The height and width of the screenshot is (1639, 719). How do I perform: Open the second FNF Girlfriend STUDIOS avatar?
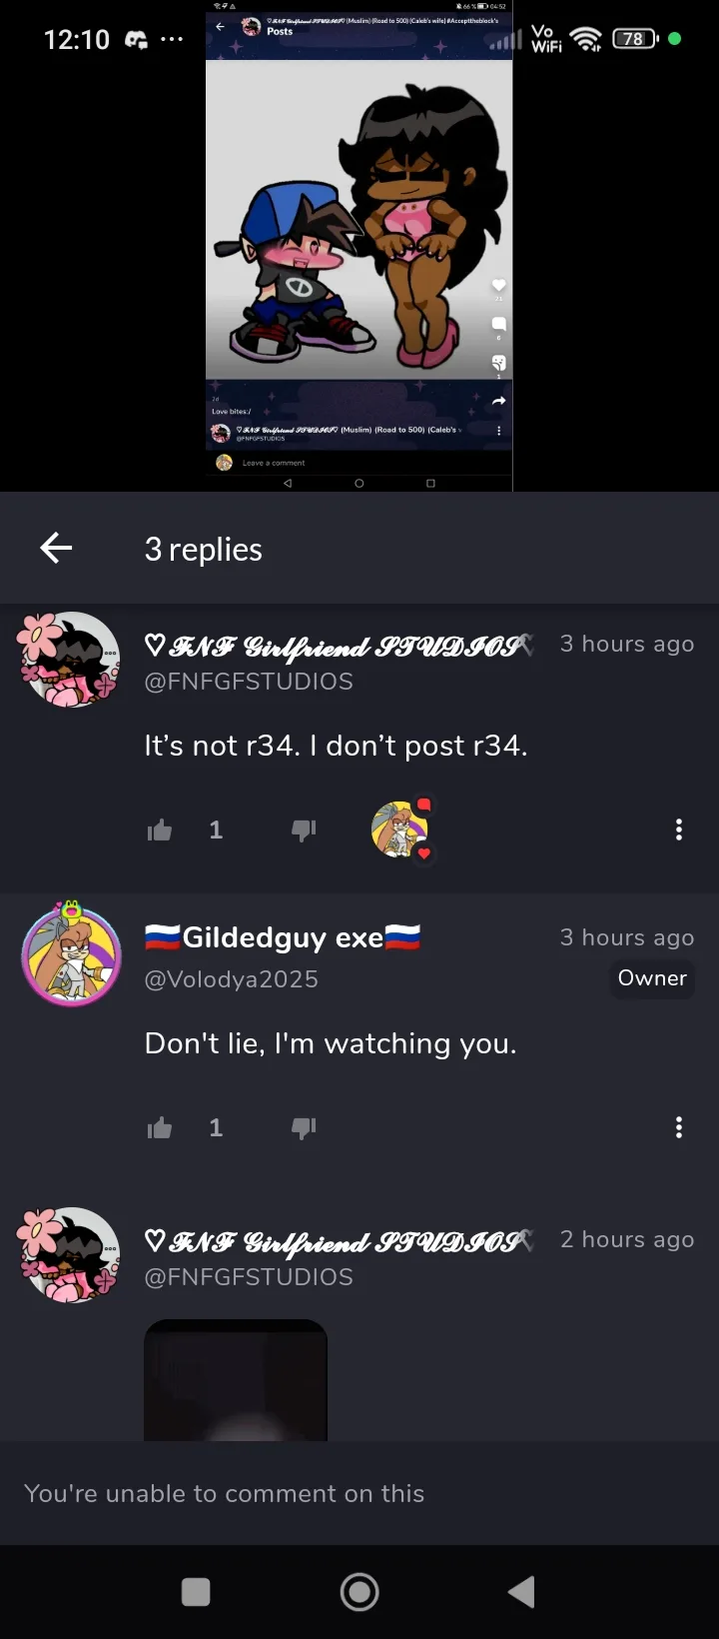tap(69, 1255)
